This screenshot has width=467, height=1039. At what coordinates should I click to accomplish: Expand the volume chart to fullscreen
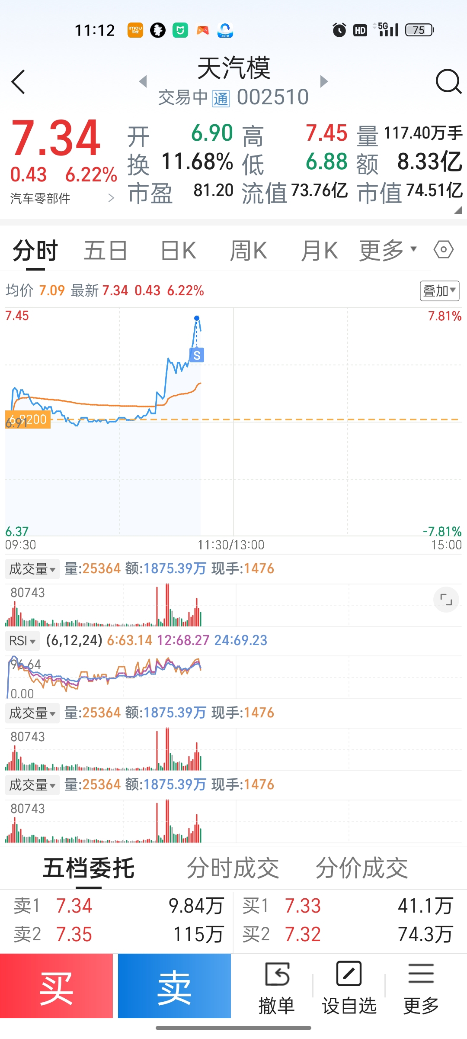coord(446,600)
